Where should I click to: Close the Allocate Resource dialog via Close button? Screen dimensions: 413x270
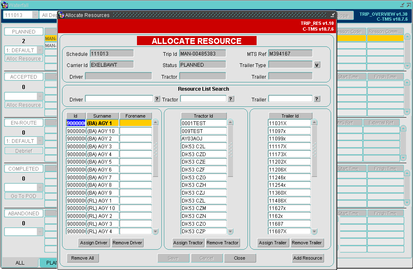pos(240,258)
